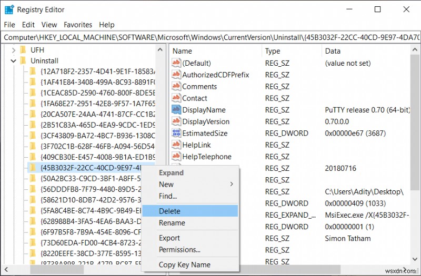421x276 pixels.
Task: Click the (Default) string value icon
Action: pos(176,63)
